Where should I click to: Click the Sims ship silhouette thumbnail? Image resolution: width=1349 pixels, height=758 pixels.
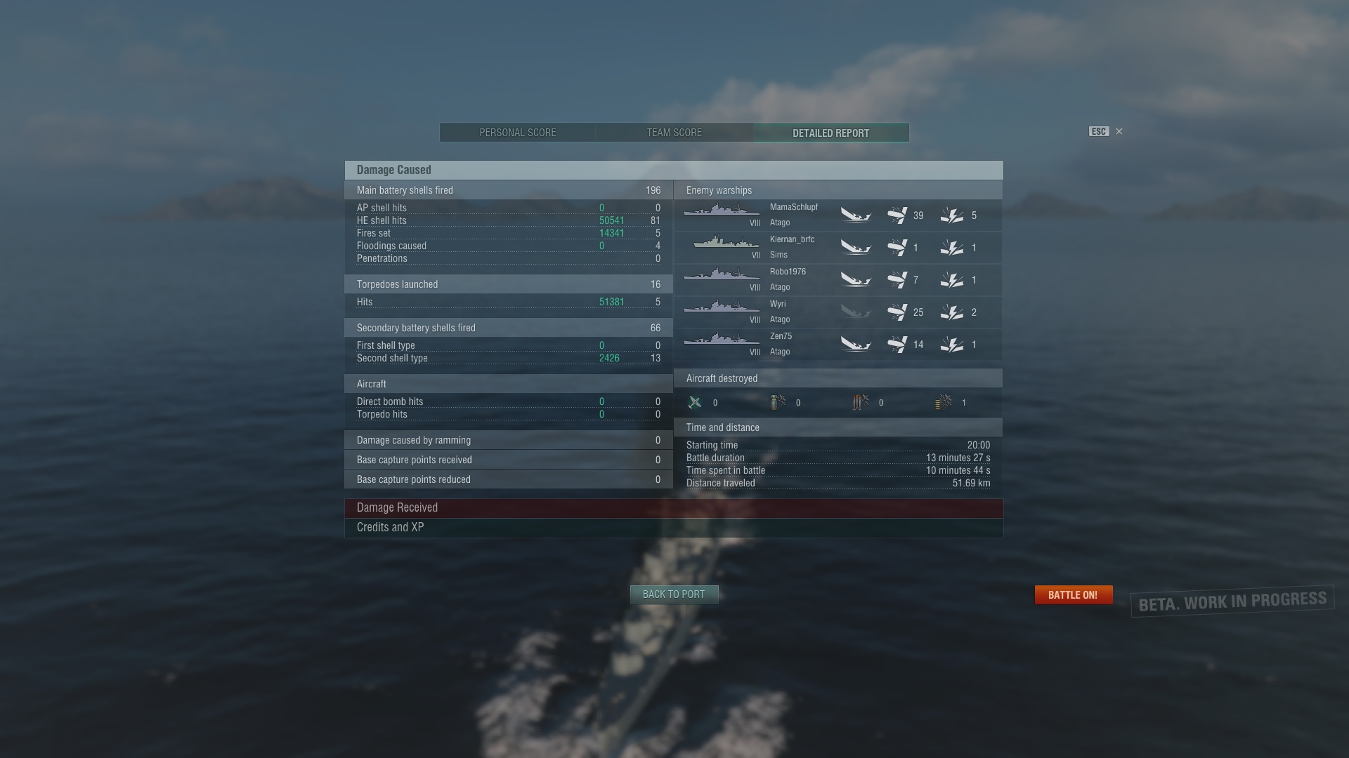click(726, 242)
